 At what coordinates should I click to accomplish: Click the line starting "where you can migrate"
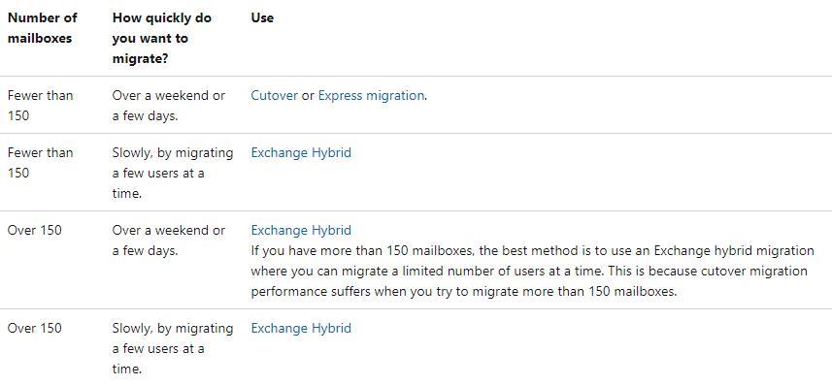529,271
